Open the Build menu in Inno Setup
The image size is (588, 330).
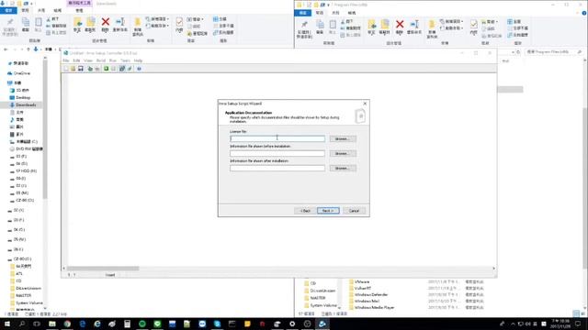[101, 60]
